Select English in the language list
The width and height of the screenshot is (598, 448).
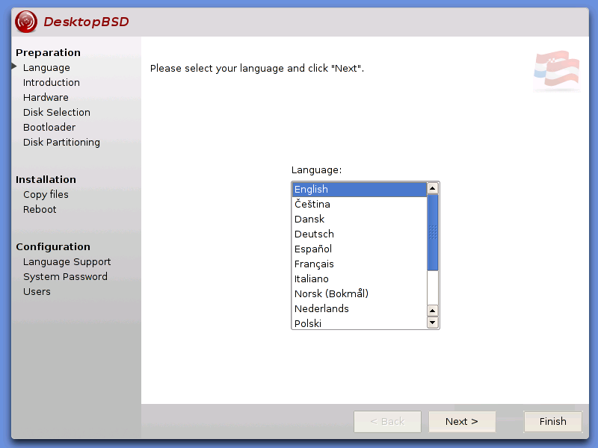click(360, 190)
